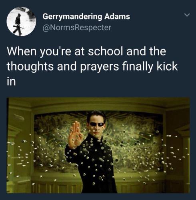Click the raised hand in the photo
The image size is (196, 200).
coord(75,134)
